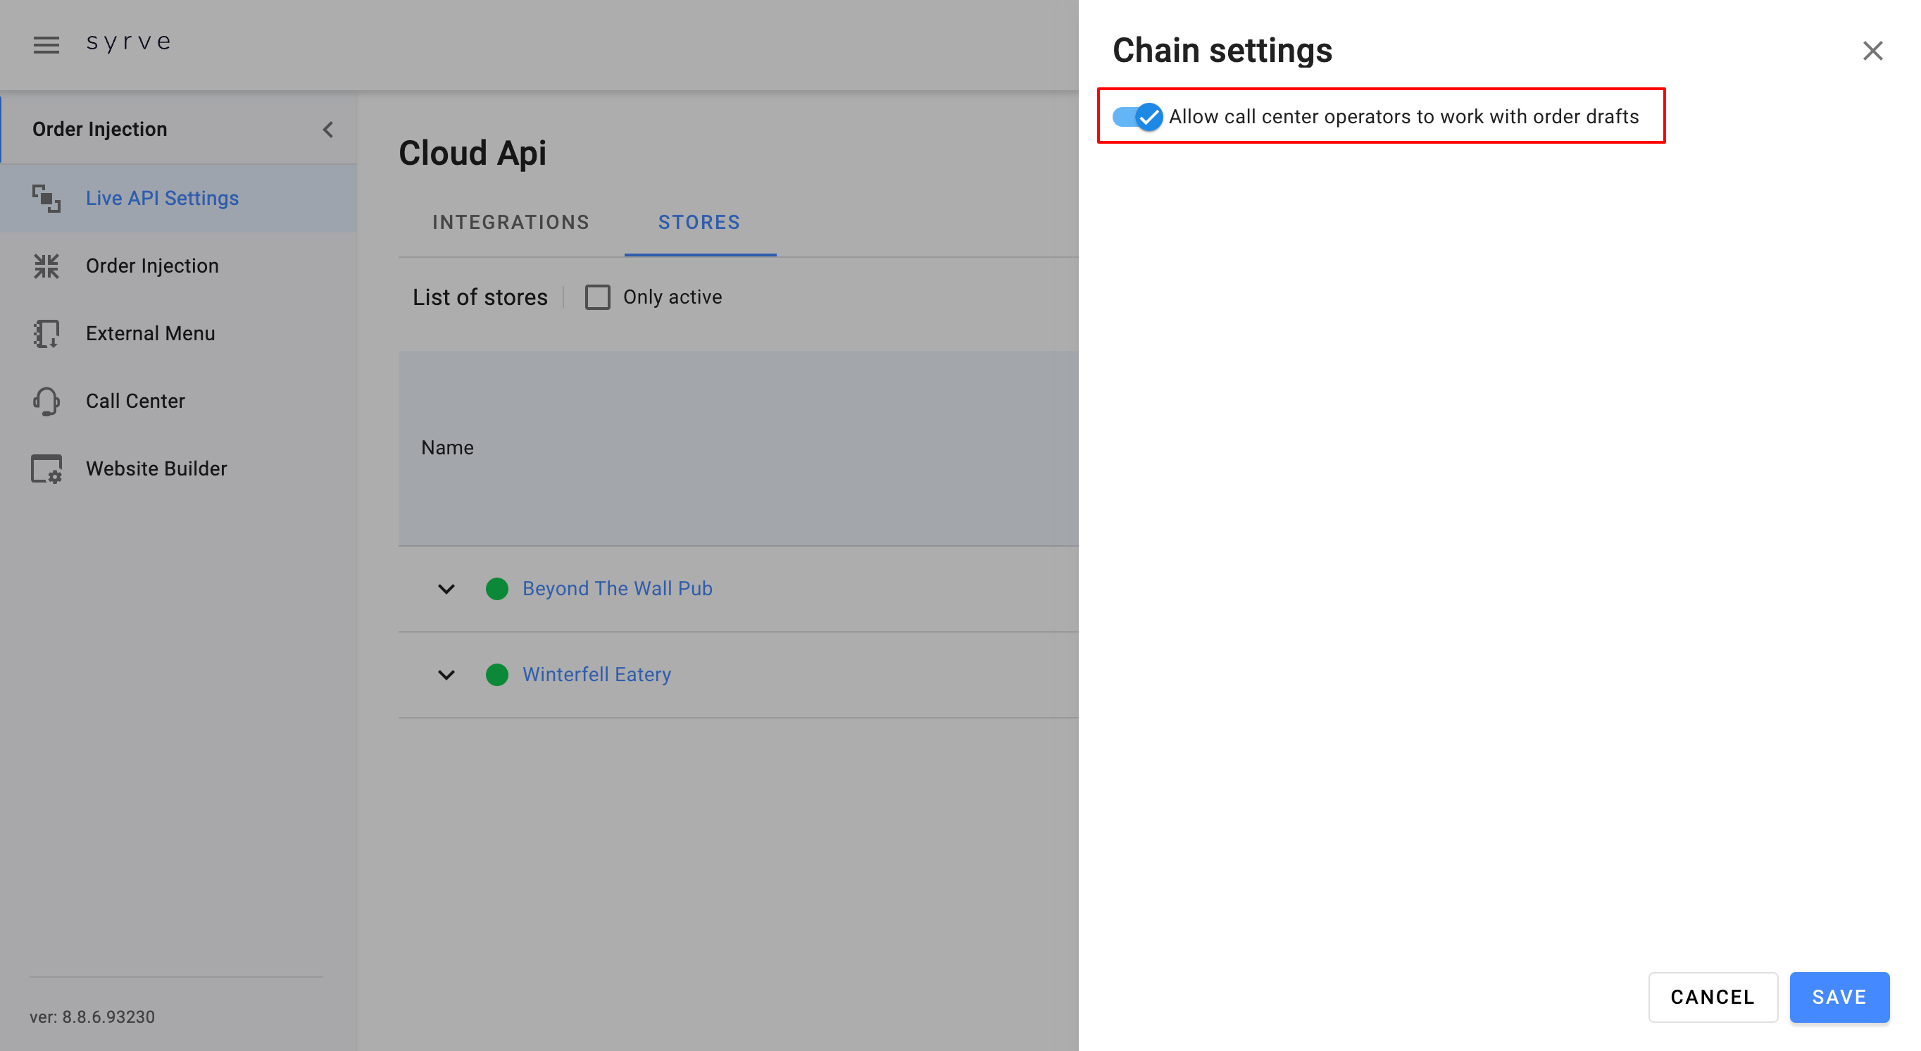The image size is (1921, 1051).
Task: Expand the Winterfell Eatery row
Action: tap(446, 674)
